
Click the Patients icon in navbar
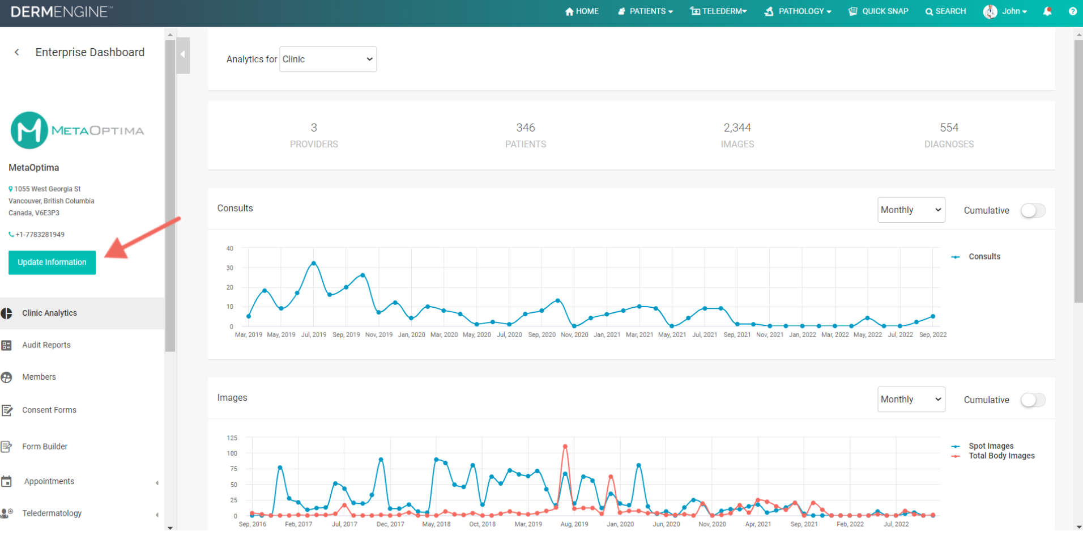pos(621,11)
